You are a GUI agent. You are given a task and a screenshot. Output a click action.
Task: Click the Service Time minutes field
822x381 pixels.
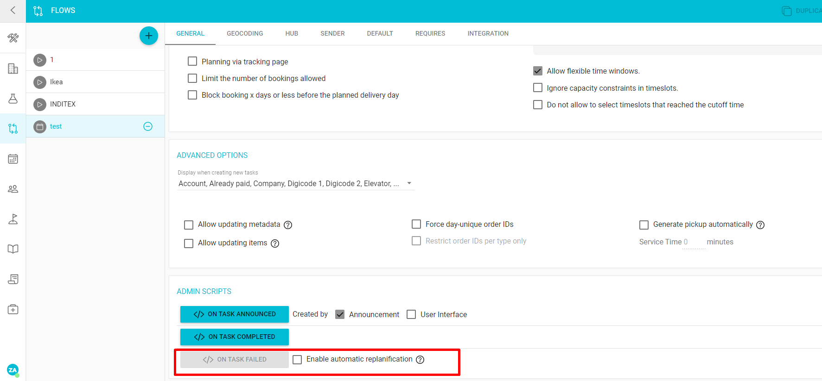694,242
